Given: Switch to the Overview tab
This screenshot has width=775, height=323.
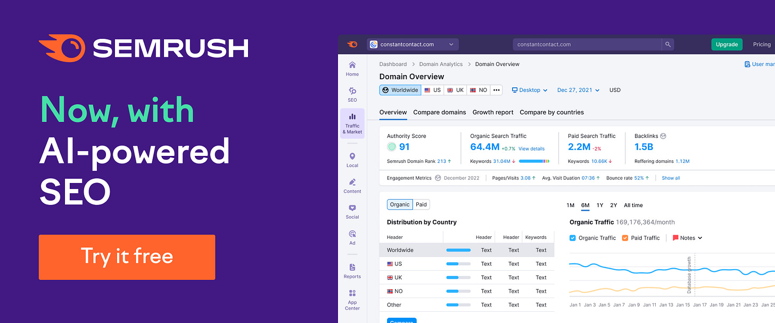Looking at the screenshot, I should [x=393, y=112].
